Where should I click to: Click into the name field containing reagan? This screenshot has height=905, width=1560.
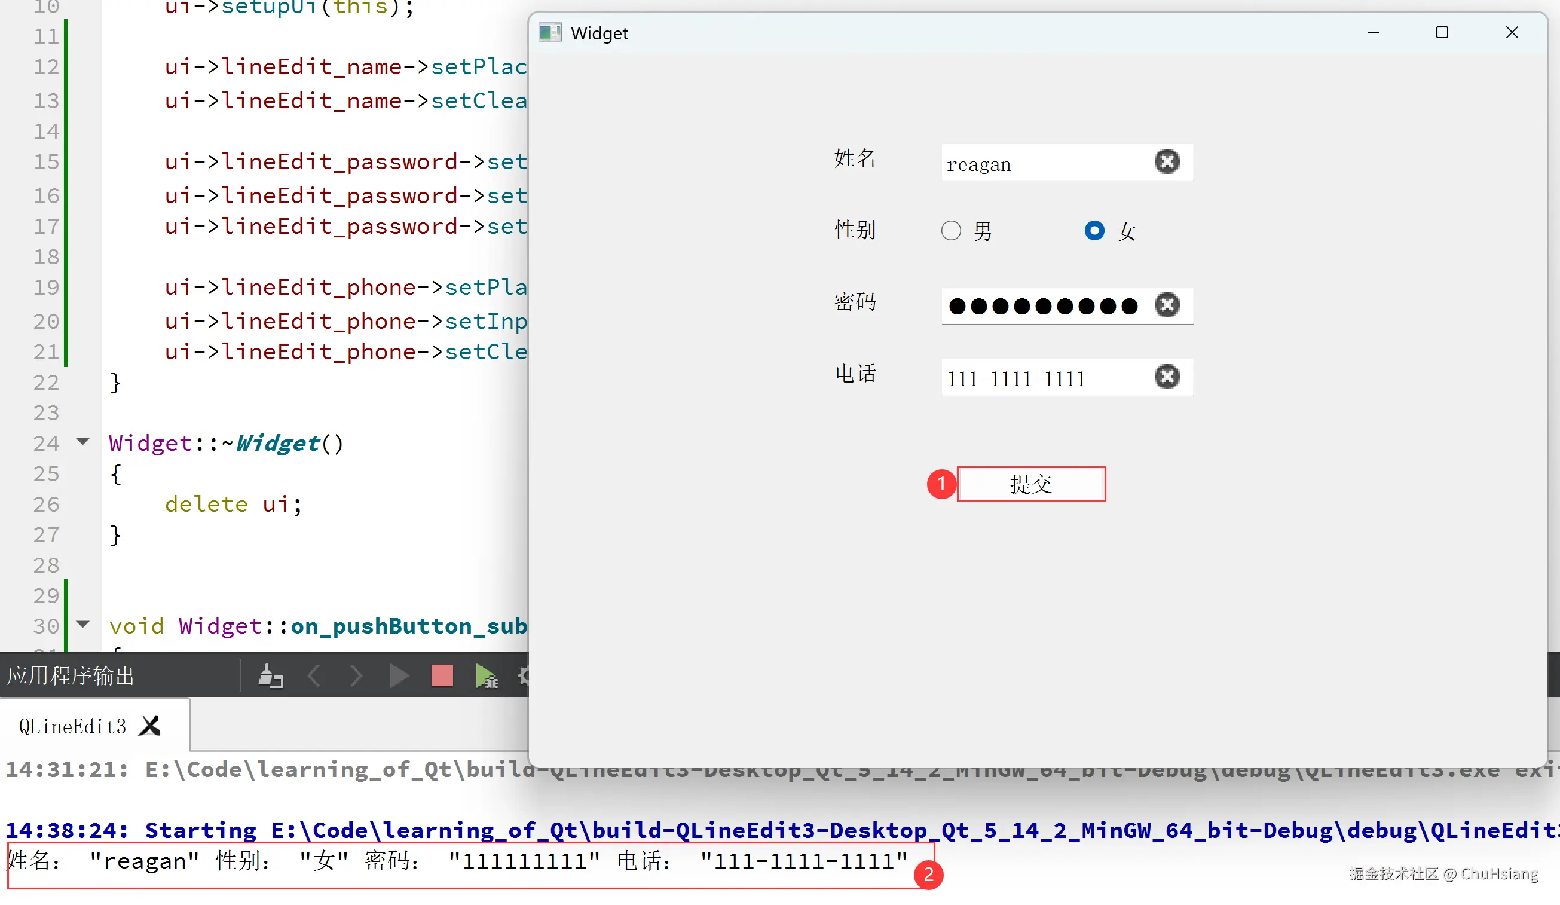click(x=1040, y=164)
